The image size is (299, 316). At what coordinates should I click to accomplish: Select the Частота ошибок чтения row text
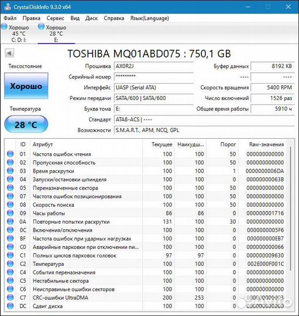(x=61, y=154)
